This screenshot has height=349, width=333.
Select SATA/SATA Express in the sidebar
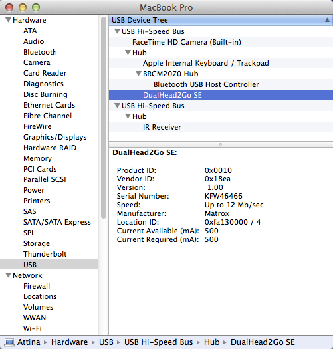pos(57,222)
